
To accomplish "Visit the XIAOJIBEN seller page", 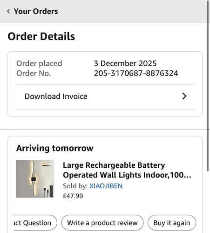I will point(106,186).
